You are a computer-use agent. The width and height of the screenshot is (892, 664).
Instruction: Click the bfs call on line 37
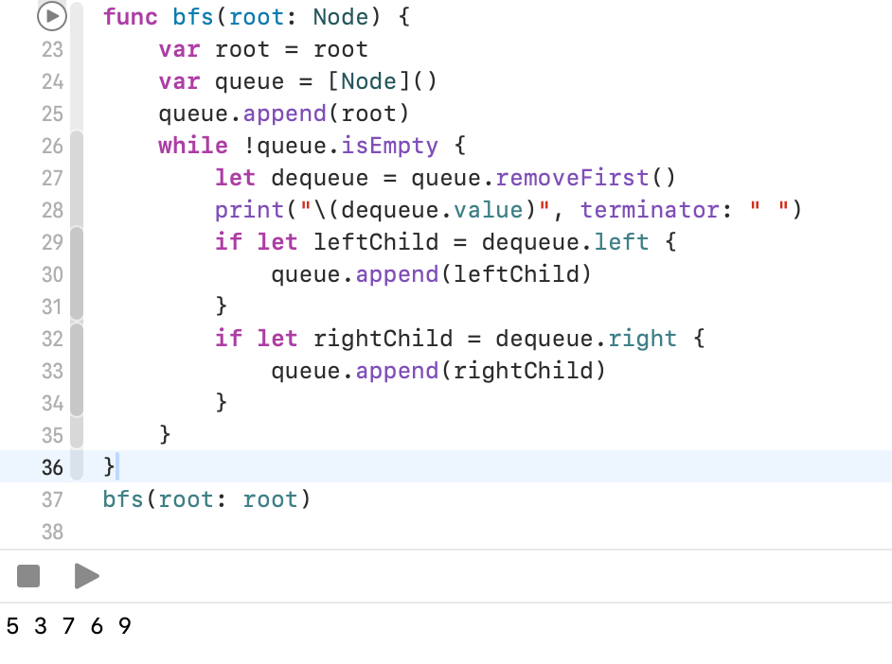(124, 498)
